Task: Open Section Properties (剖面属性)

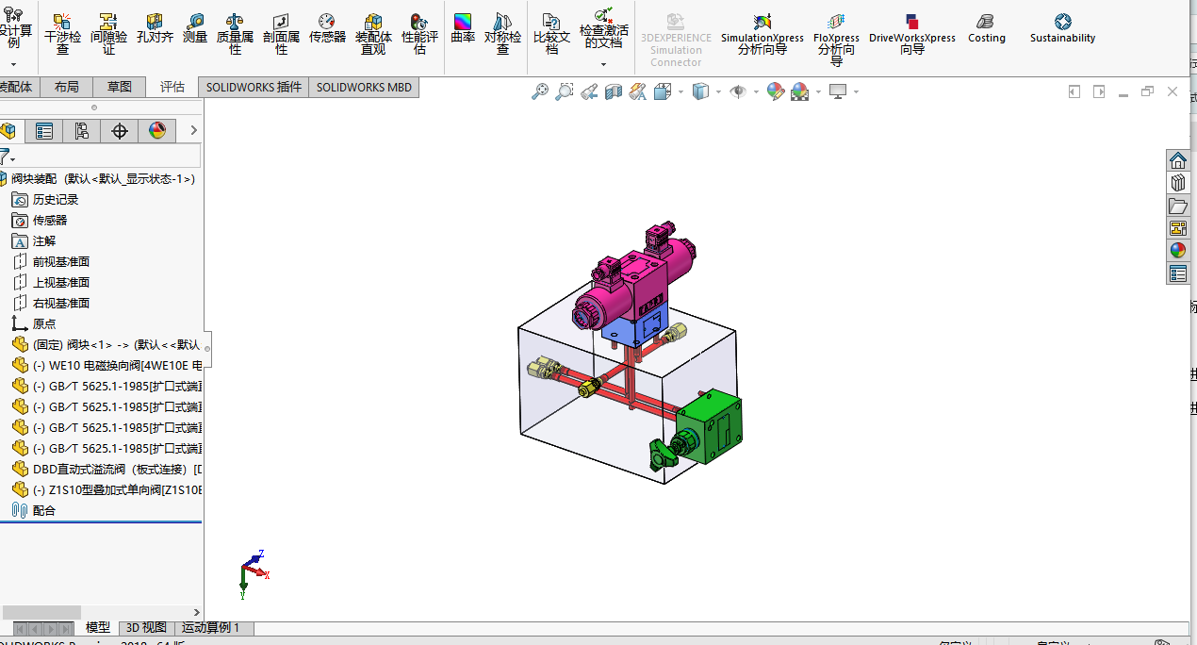Action: pos(281,34)
